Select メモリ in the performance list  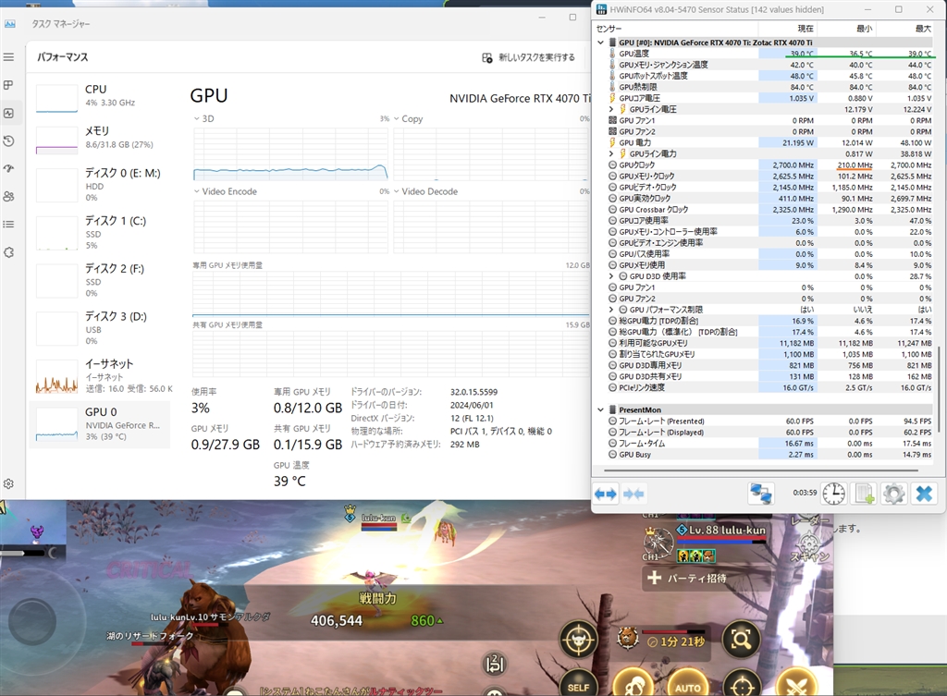point(100,139)
